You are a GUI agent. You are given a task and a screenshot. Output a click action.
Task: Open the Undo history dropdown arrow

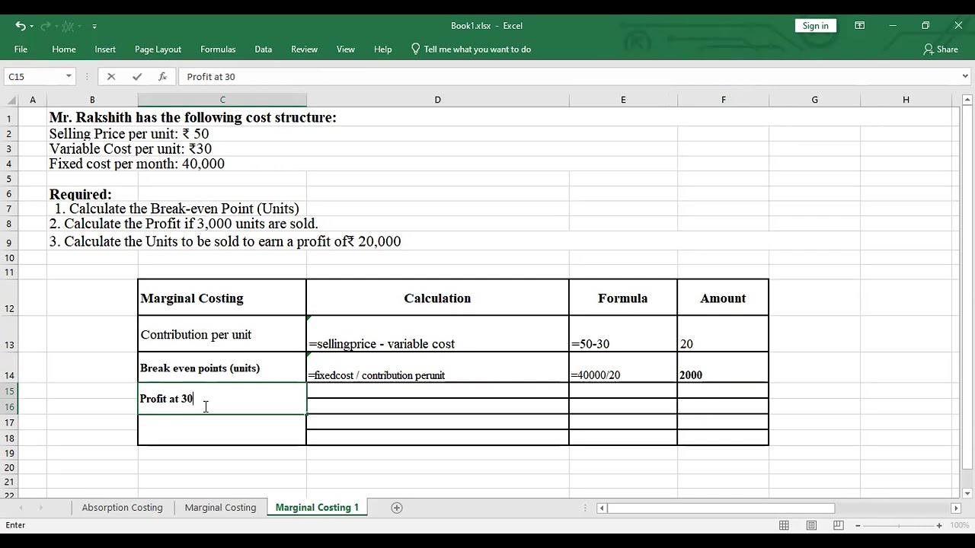tap(31, 26)
